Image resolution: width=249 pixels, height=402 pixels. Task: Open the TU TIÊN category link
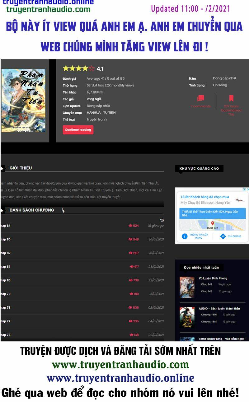pos(110,112)
